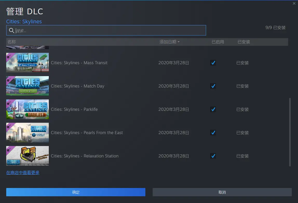Select 'Cities: Skylines - Mass Transit' name
Viewport: 298px width, 203px height.
(79, 63)
